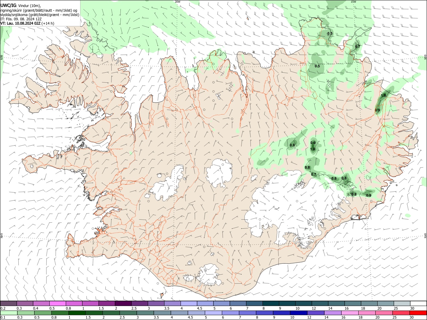Pick the 14 lilac swatch in lower scale
The width and height of the screenshot is (427, 320).
(x=333, y=313)
